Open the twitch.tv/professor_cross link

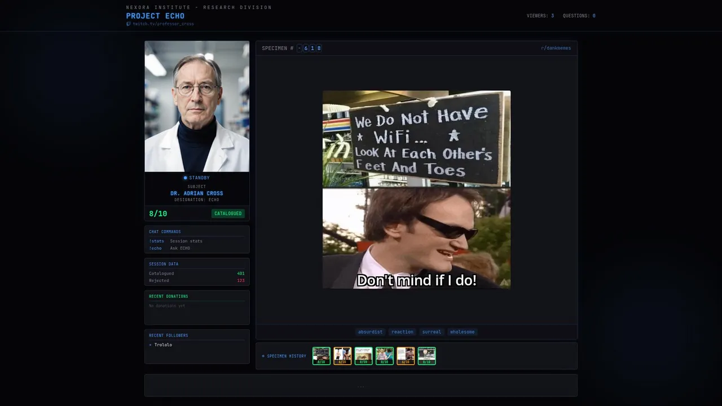tap(163, 24)
